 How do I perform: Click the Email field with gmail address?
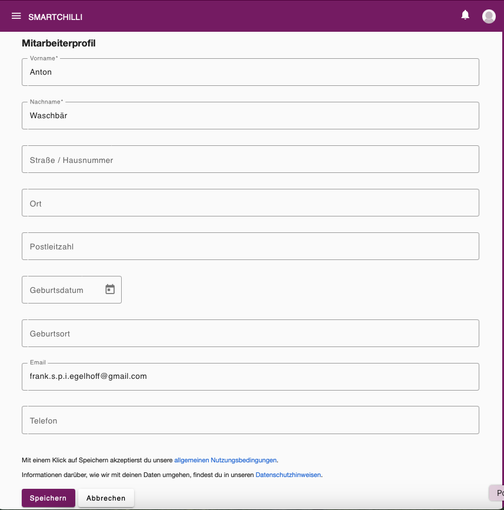pyautogui.click(x=251, y=377)
